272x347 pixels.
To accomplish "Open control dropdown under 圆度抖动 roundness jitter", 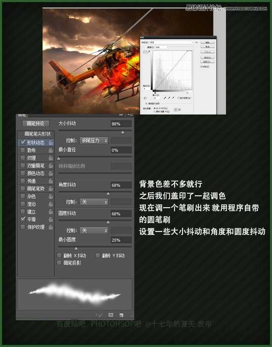I will pyautogui.click(x=93, y=231).
